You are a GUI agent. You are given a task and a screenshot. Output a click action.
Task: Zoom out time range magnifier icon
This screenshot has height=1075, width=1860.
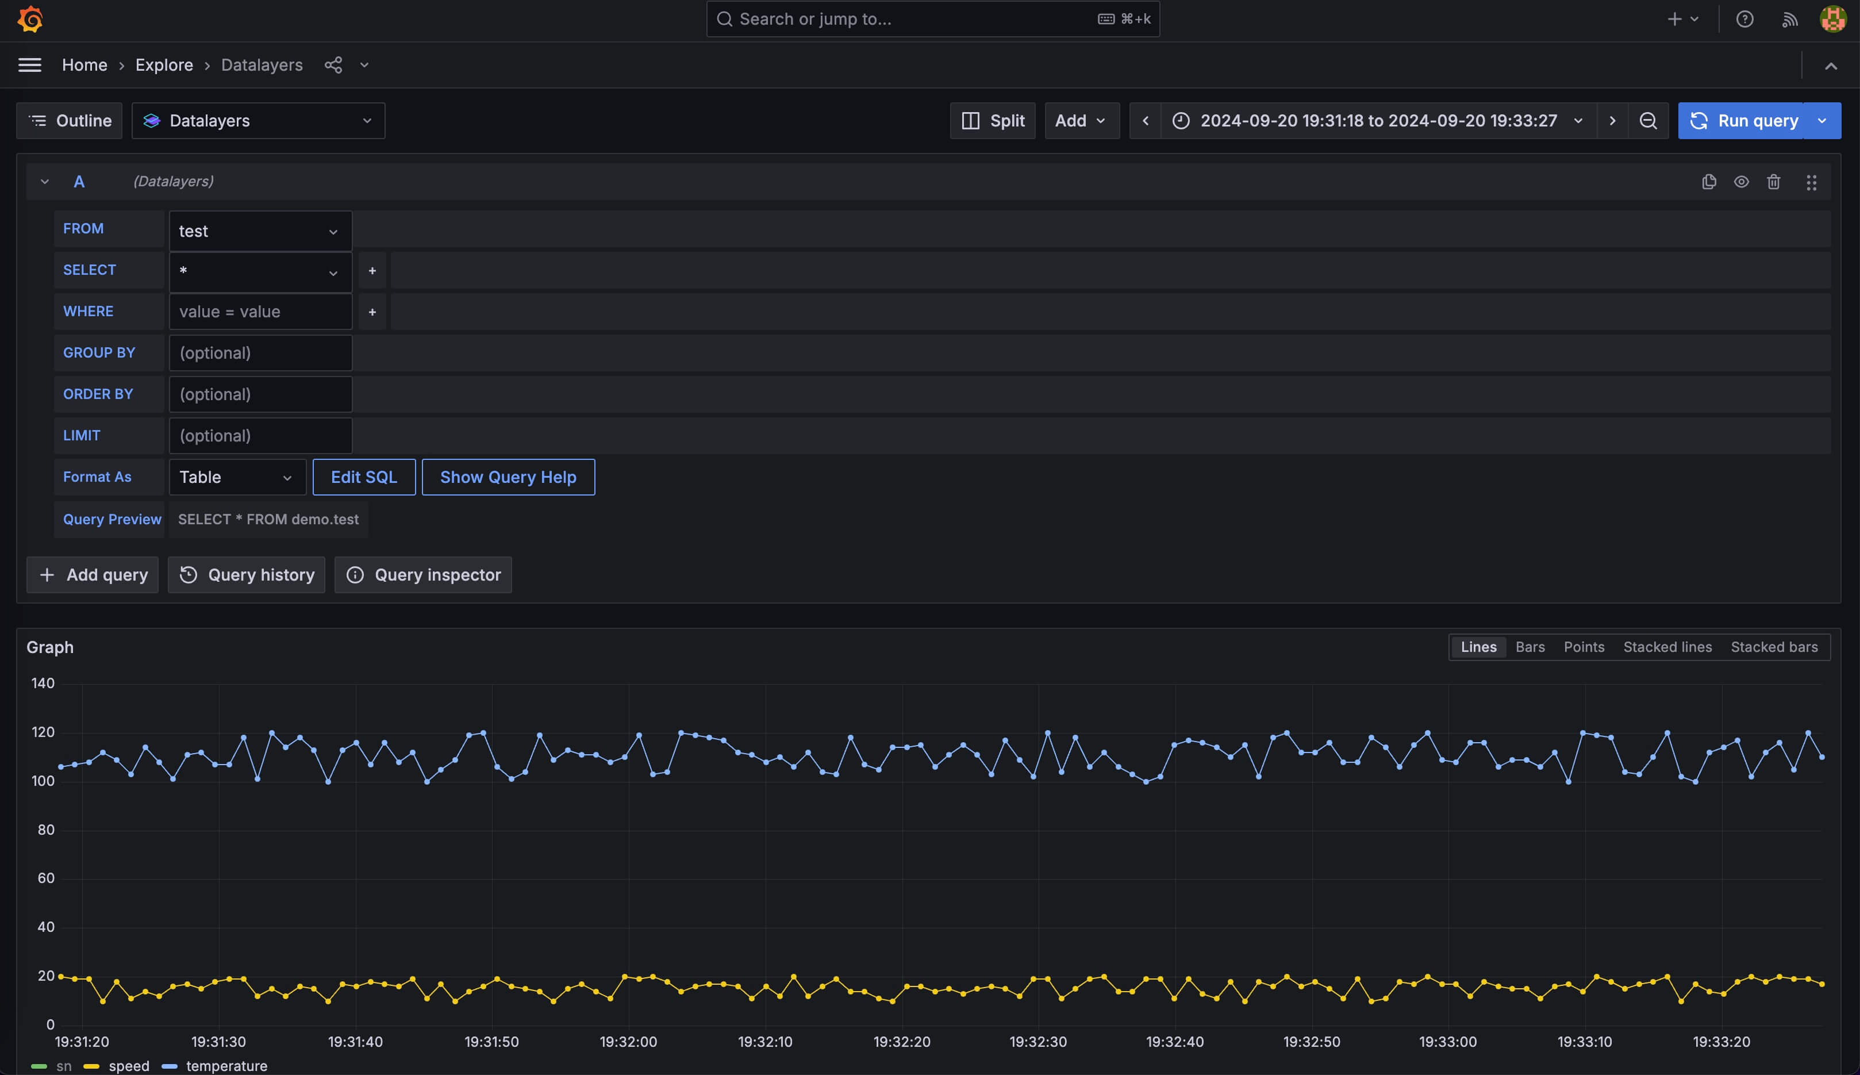(1648, 120)
